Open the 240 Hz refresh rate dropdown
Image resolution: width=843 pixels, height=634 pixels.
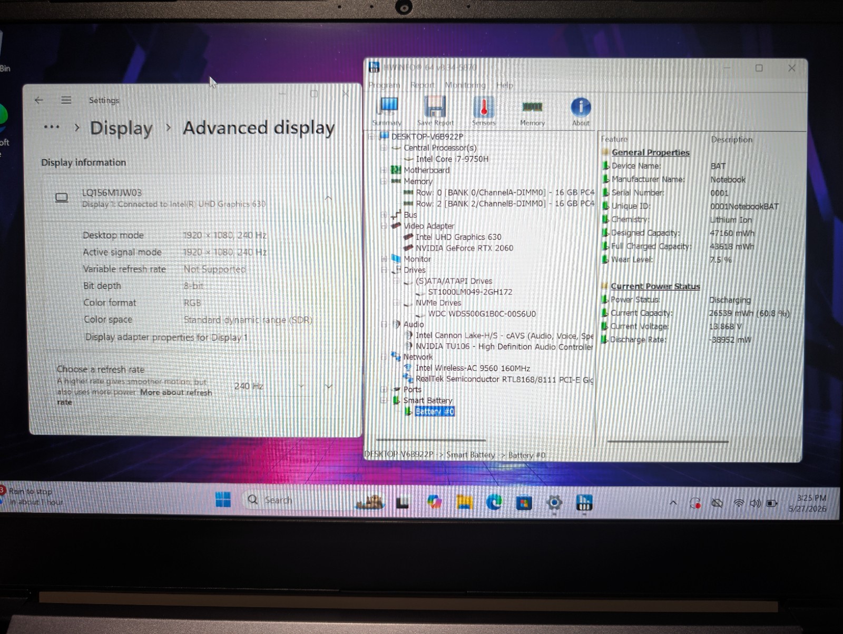point(269,386)
